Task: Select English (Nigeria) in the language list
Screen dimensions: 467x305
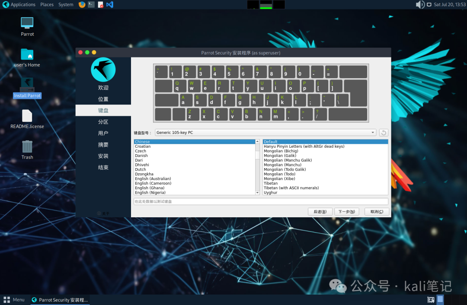Action: (195, 193)
